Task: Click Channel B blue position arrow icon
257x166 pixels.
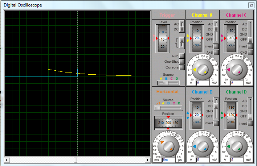Action: (188, 115)
